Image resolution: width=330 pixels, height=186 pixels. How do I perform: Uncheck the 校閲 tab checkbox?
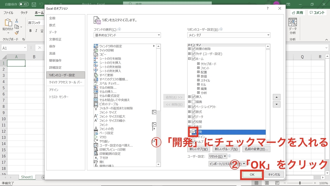(194, 122)
